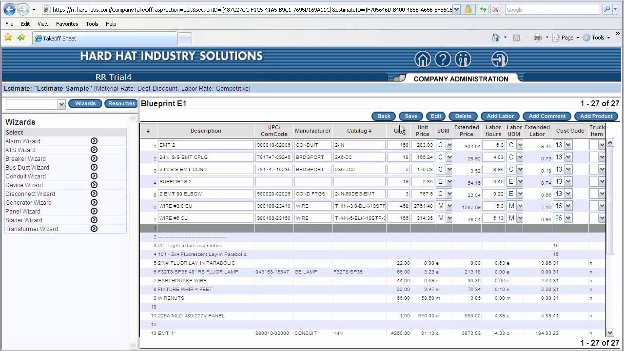This screenshot has height=351, width=624.
Task: Click the Edit pill button in toolbar
Action: [x=436, y=116]
